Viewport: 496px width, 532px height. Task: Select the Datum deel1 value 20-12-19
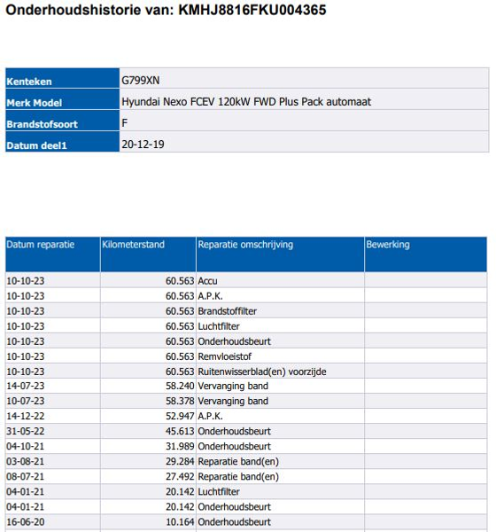coord(143,145)
